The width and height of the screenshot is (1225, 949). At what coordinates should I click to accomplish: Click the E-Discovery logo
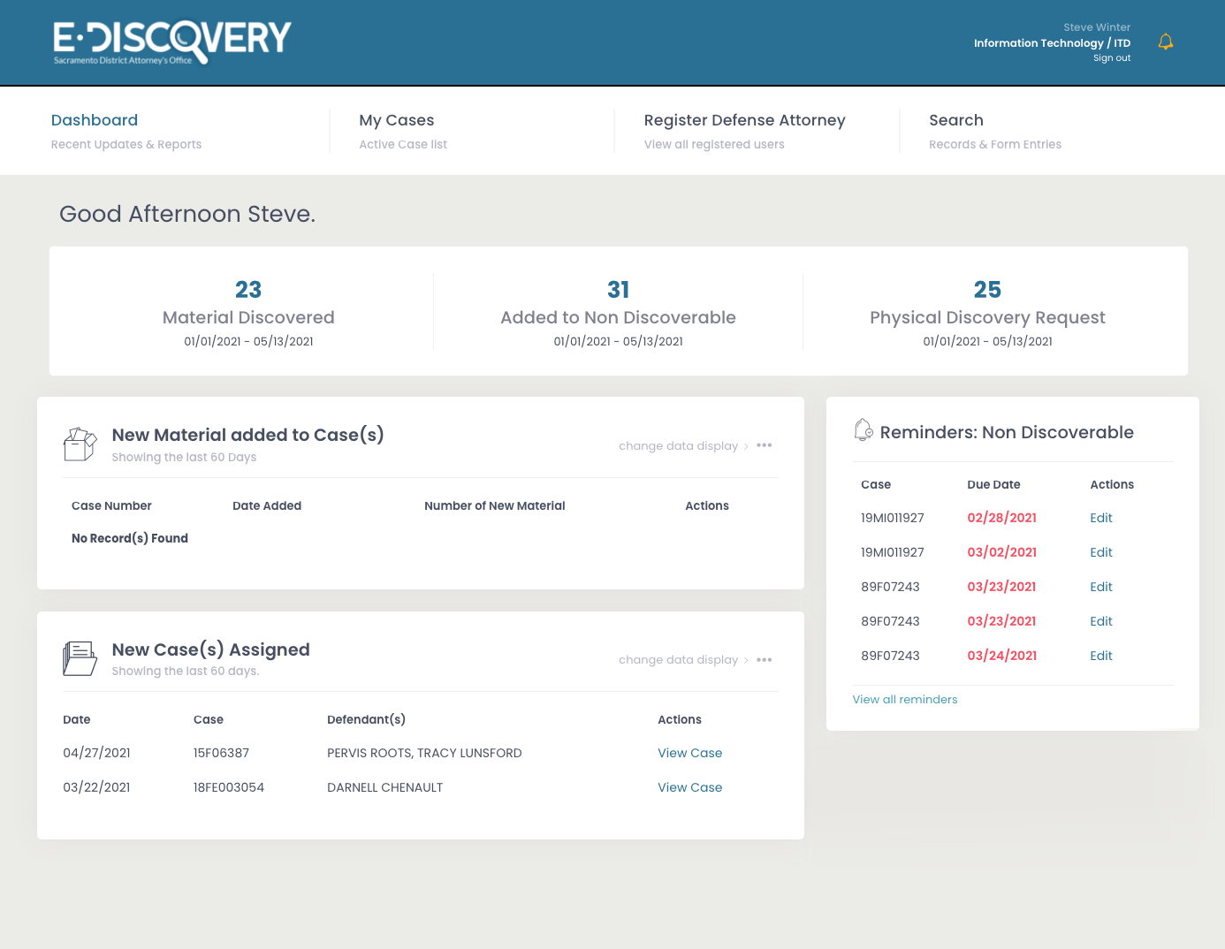click(x=172, y=42)
